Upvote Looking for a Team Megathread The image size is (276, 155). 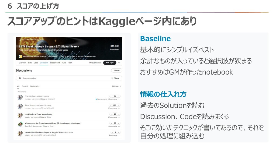pos(111,114)
